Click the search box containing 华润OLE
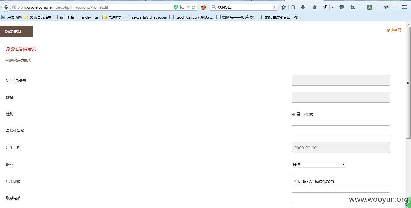Screen dimensions: 411x208 coord(244,7)
